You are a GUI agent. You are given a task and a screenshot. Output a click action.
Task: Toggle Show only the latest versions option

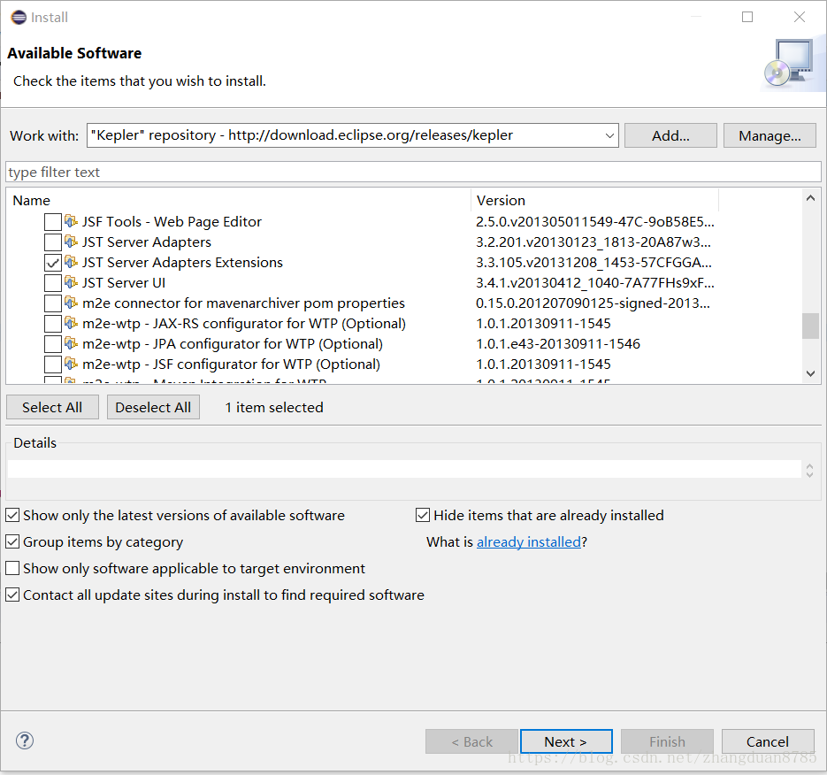tap(12, 515)
